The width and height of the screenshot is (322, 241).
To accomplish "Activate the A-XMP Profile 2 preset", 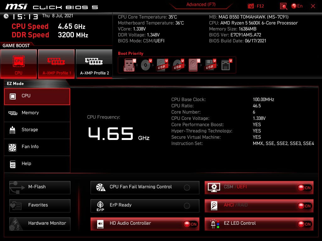I will (x=94, y=64).
